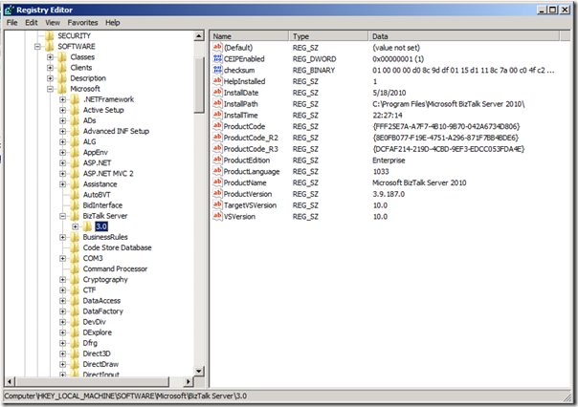Click the tree pane scroll up arrow
This screenshot has height=407, width=578.
click(199, 35)
